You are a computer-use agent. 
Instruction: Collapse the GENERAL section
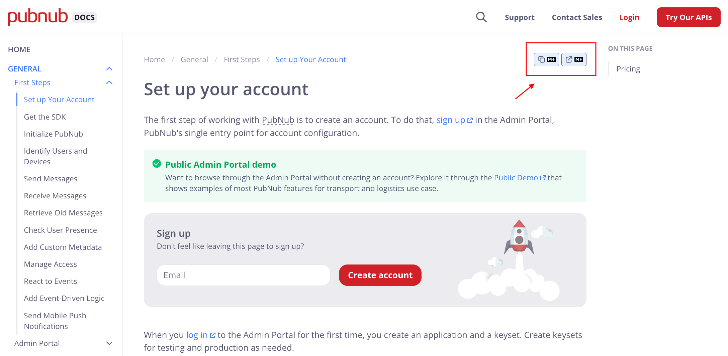click(109, 68)
